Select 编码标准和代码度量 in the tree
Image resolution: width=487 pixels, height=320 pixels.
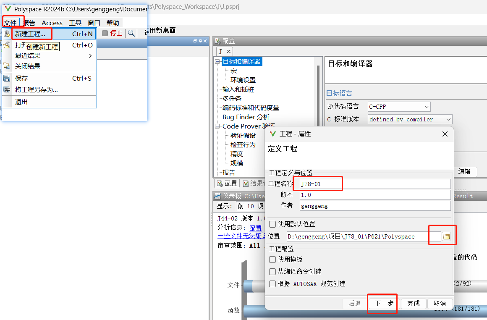click(x=251, y=108)
